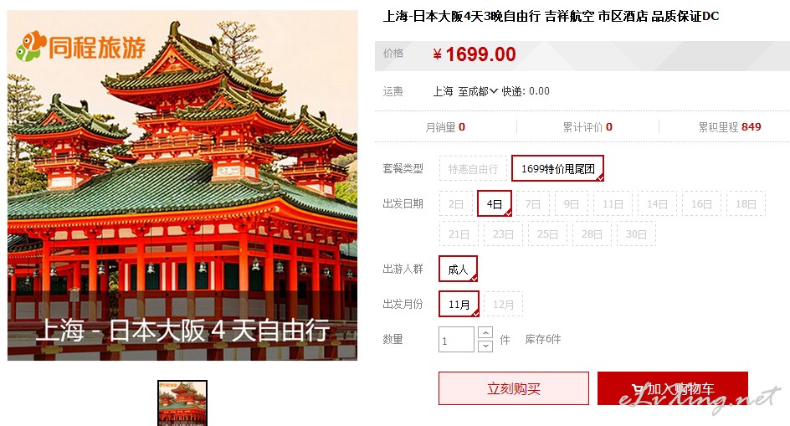The height and width of the screenshot is (426, 790).
Task: Click the quantity input field
Action: (x=456, y=340)
